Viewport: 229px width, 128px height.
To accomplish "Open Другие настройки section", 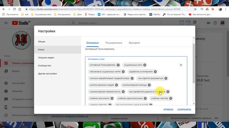I will pyautogui.click(x=58, y=74).
